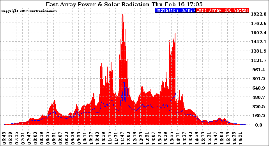
Task: Click the 15:47 time label
Action: click(216, 138)
